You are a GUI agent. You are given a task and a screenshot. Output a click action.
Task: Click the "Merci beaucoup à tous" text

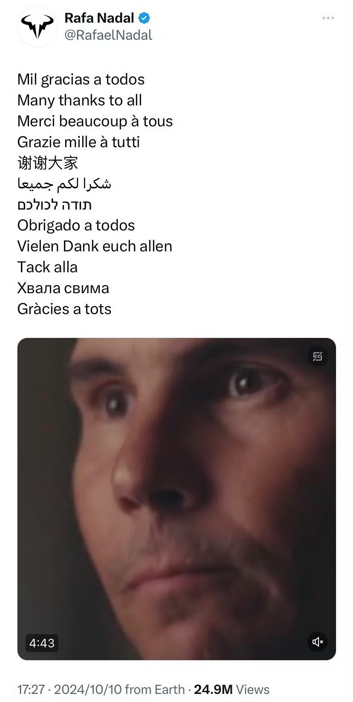(x=95, y=121)
